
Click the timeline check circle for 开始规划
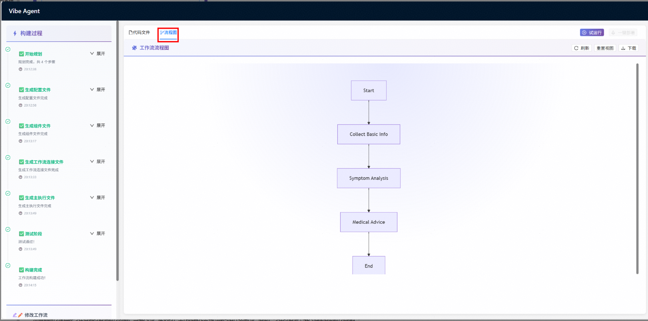[x=8, y=49]
